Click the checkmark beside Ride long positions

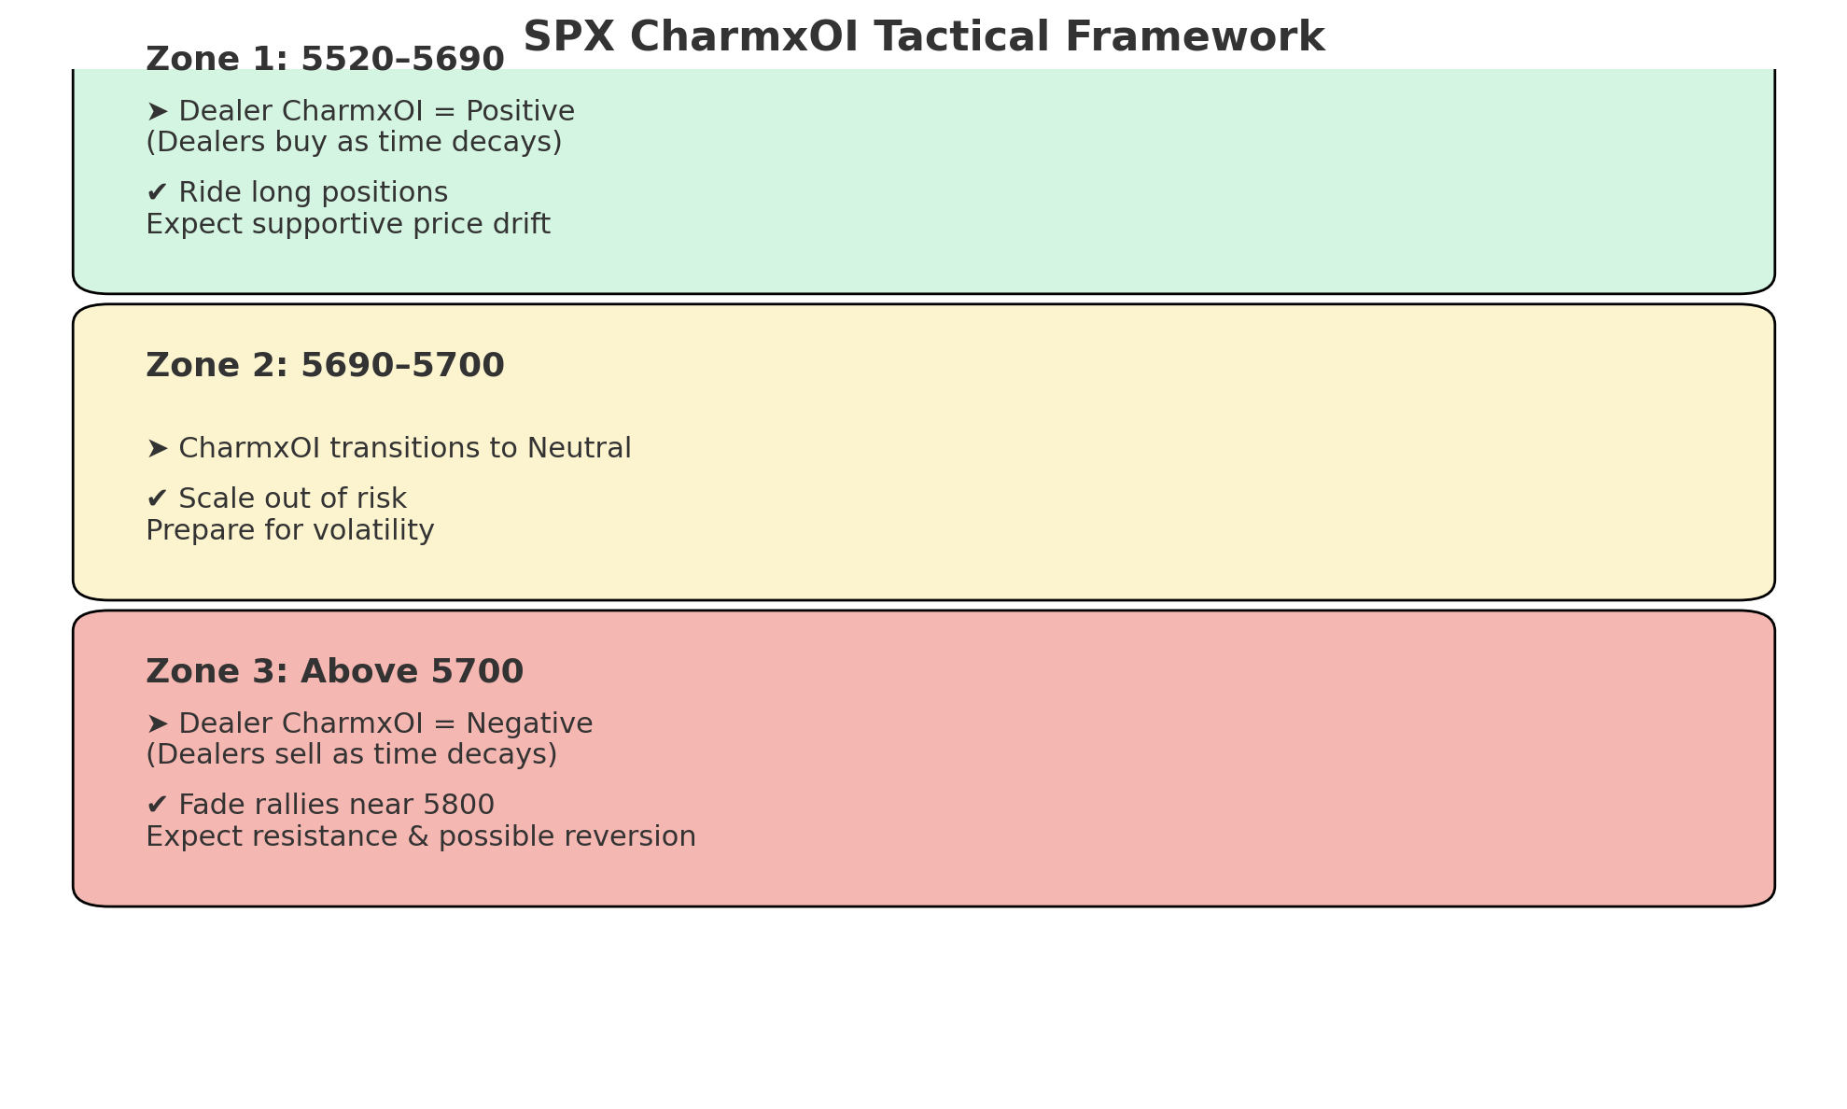pyautogui.click(x=157, y=193)
